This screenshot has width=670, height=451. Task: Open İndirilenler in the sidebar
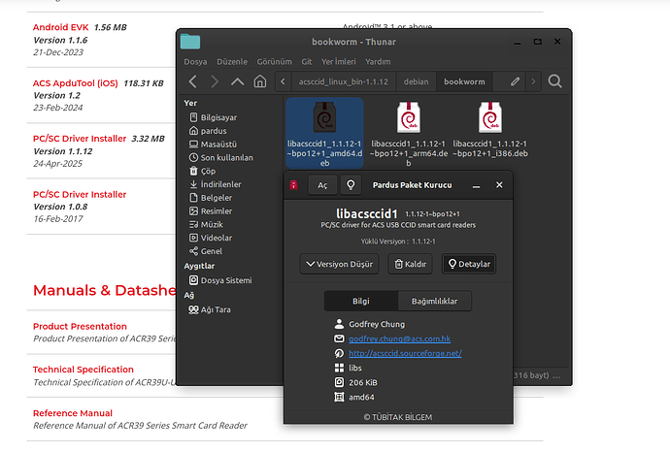220,183
